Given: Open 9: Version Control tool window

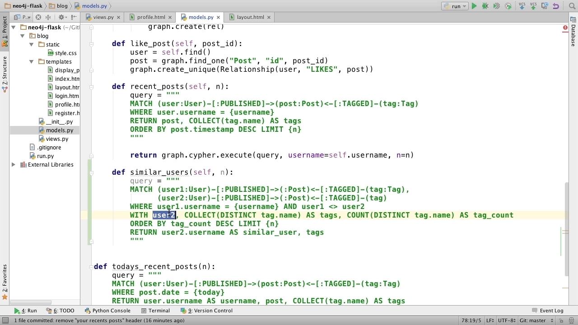Looking at the screenshot, I should 207,311.
